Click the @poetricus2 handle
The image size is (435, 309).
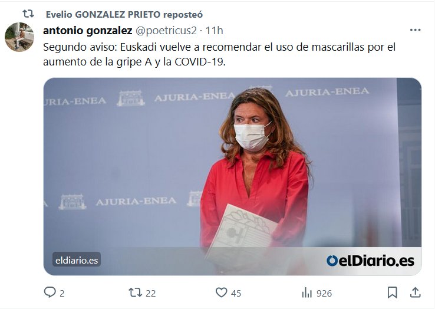(x=166, y=31)
